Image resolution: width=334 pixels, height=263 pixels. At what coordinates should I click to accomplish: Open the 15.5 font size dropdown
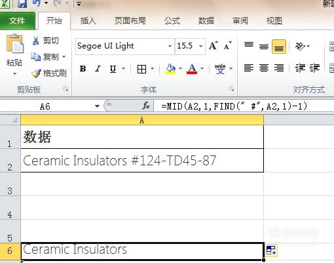[200, 46]
